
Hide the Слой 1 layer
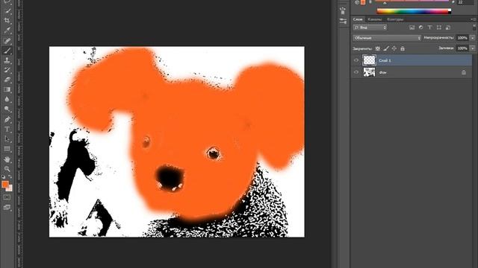pos(356,60)
